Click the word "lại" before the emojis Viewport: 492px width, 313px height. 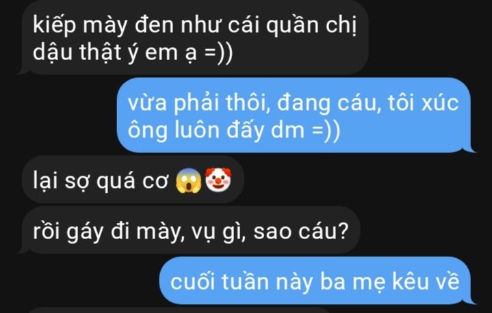click(x=45, y=181)
